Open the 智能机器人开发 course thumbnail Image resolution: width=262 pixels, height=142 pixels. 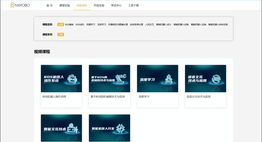click(109, 128)
